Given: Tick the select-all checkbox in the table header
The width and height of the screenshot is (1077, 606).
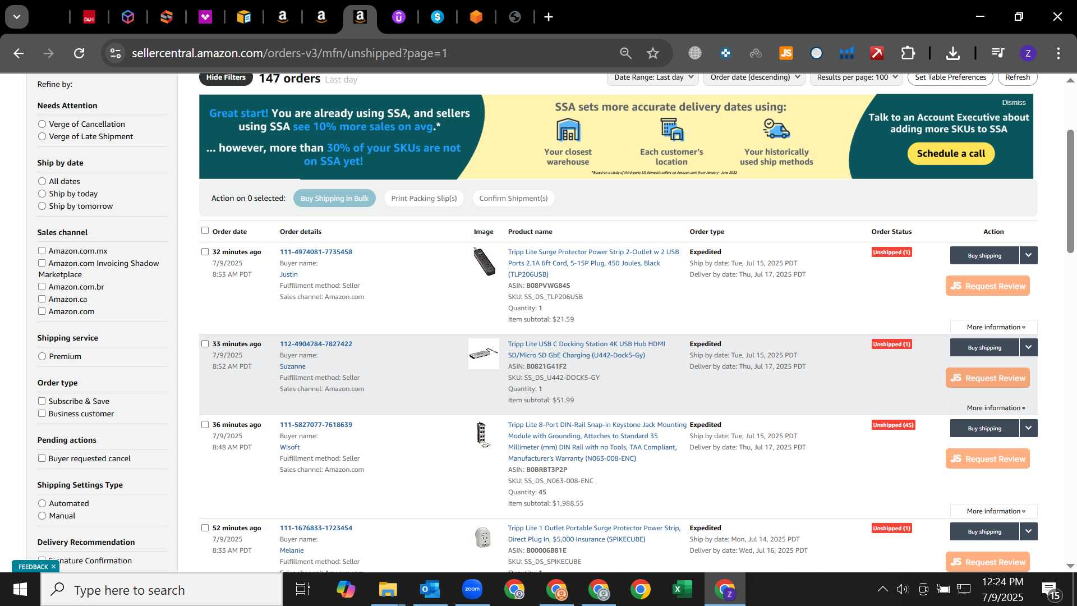Looking at the screenshot, I should pyautogui.click(x=205, y=231).
